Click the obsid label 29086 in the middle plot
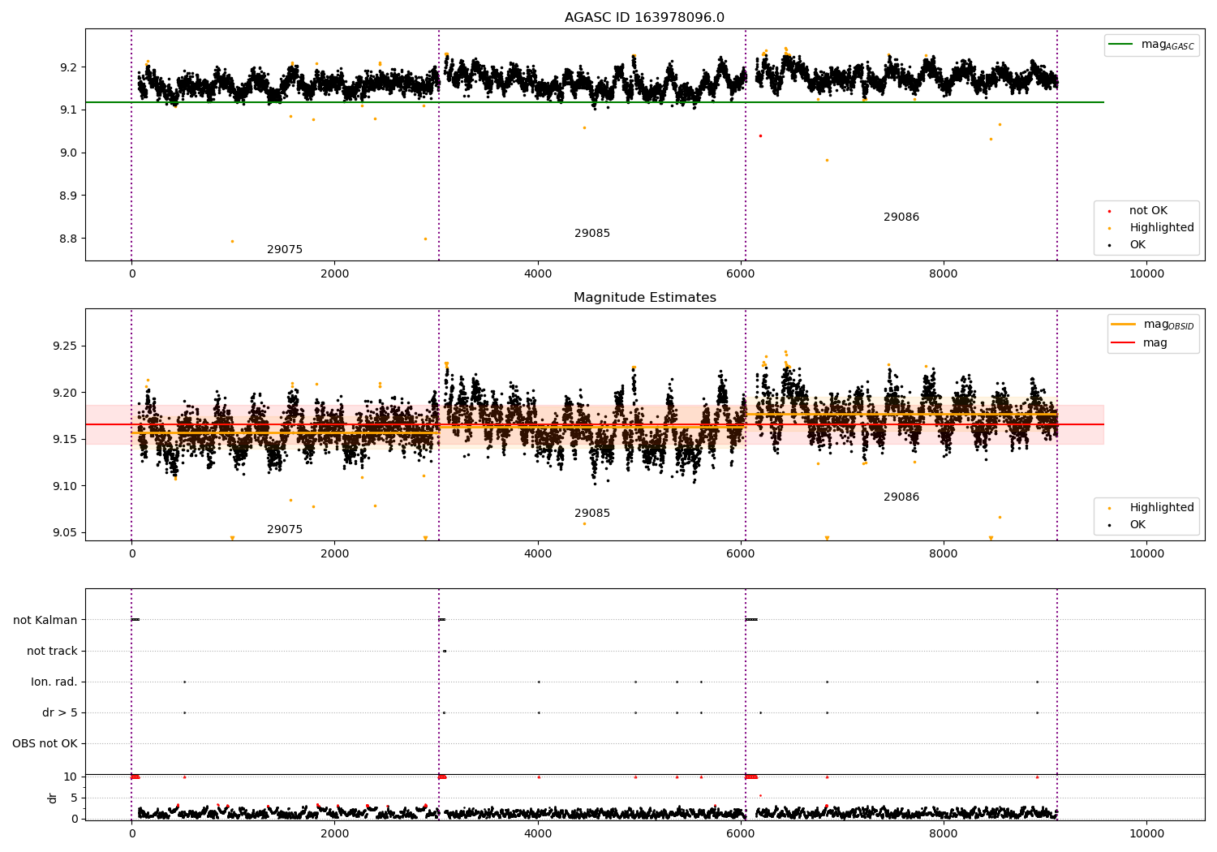The height and width of the screenshot is (852, 1217). [901, 497]
